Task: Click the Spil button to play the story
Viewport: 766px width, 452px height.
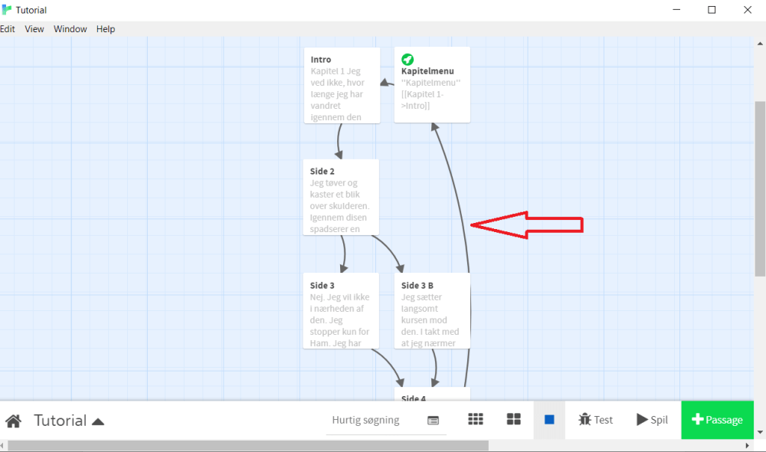Action: [652, 419]
